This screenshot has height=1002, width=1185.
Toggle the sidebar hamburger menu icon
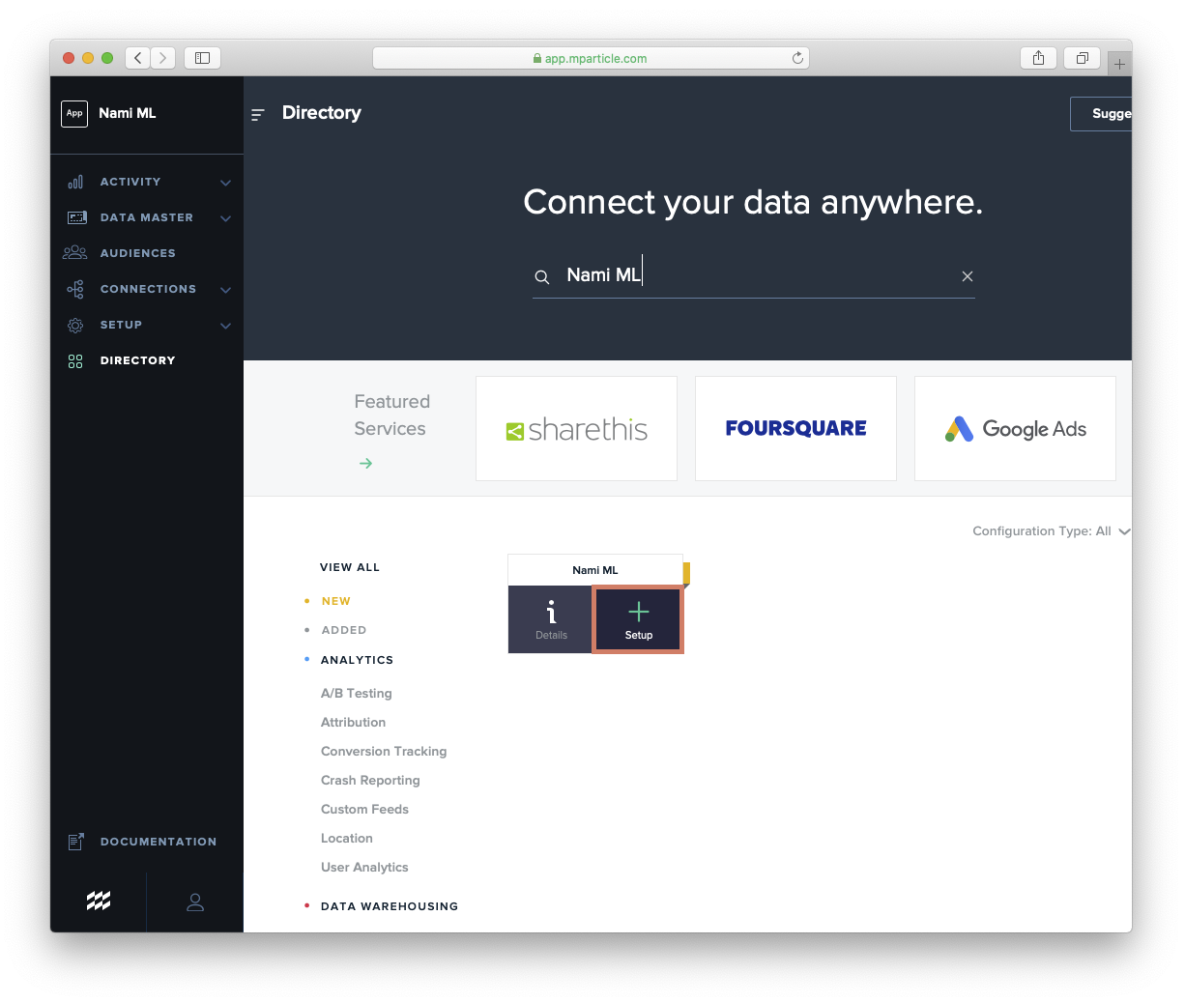(x=257, y=114)
